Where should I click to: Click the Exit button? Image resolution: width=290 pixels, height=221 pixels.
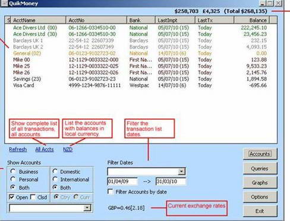260,211
